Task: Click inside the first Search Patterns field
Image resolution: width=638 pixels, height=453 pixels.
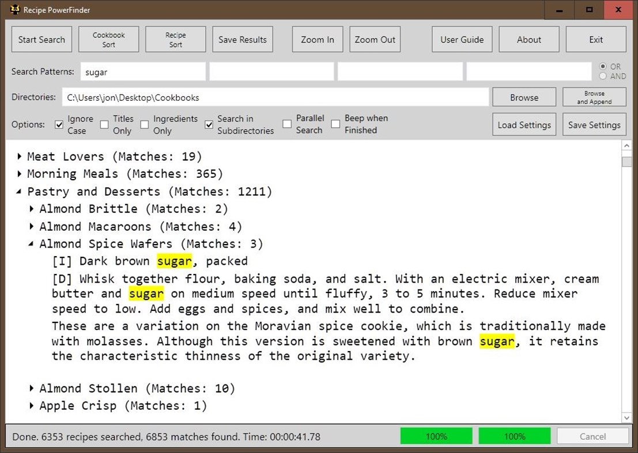Action: tap(143, 71)
